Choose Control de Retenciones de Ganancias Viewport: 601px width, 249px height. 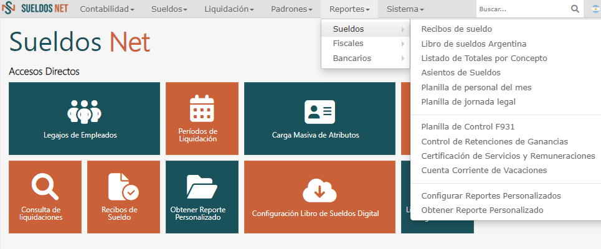(495, 142)
